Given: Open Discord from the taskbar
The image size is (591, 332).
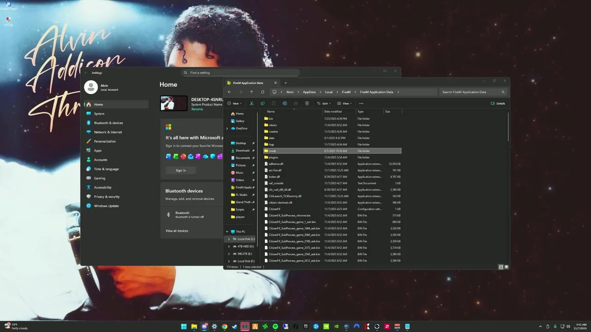Looking at the screenshot, I should coord(204,326).
